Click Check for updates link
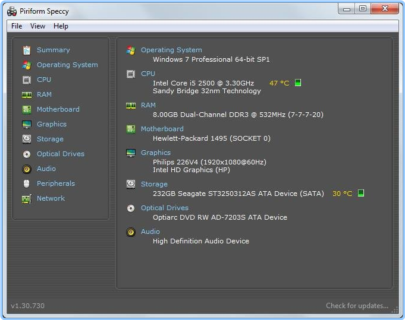This screenshot has width=405, height=320. pos(357,306)
